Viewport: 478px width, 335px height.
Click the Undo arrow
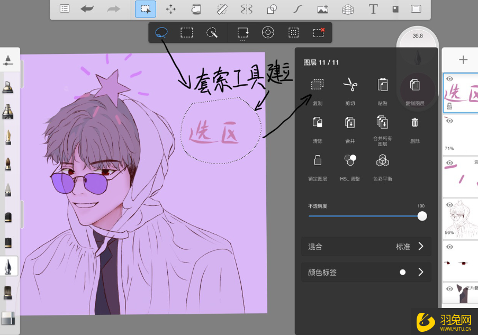click(x=88, y=8)
